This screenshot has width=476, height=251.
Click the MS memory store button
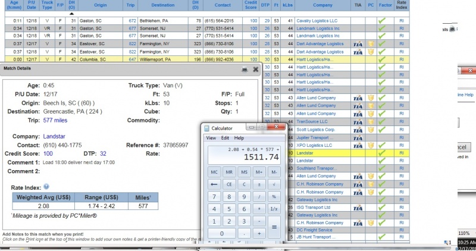[x=244, y=172]
